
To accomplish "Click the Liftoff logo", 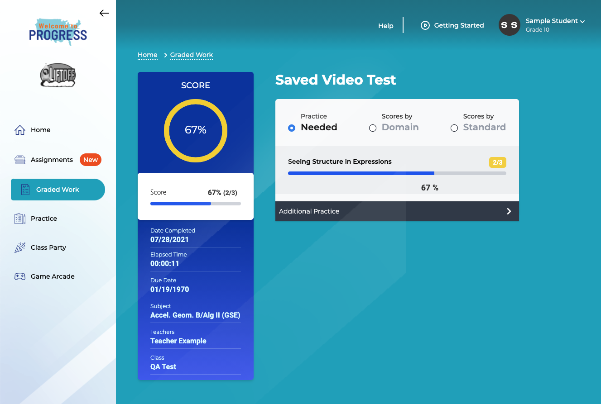I will coord(58,75).
